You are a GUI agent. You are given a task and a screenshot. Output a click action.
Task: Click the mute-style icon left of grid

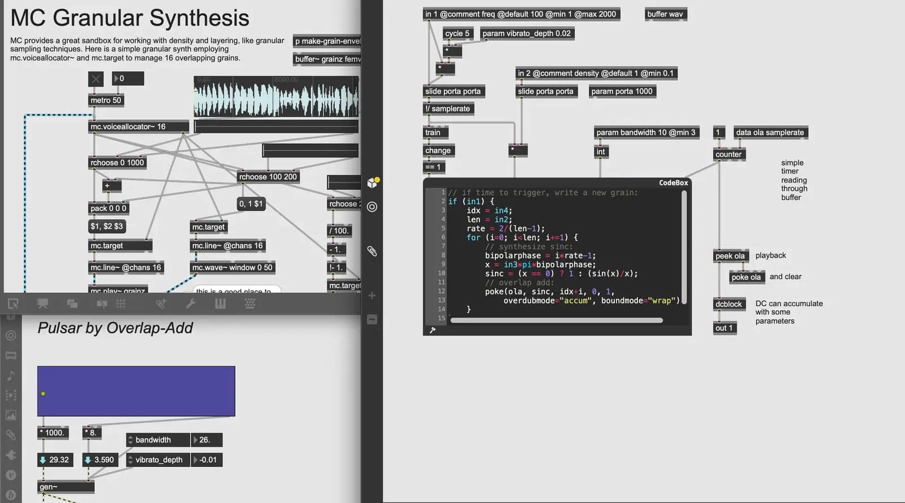[102, 304]
